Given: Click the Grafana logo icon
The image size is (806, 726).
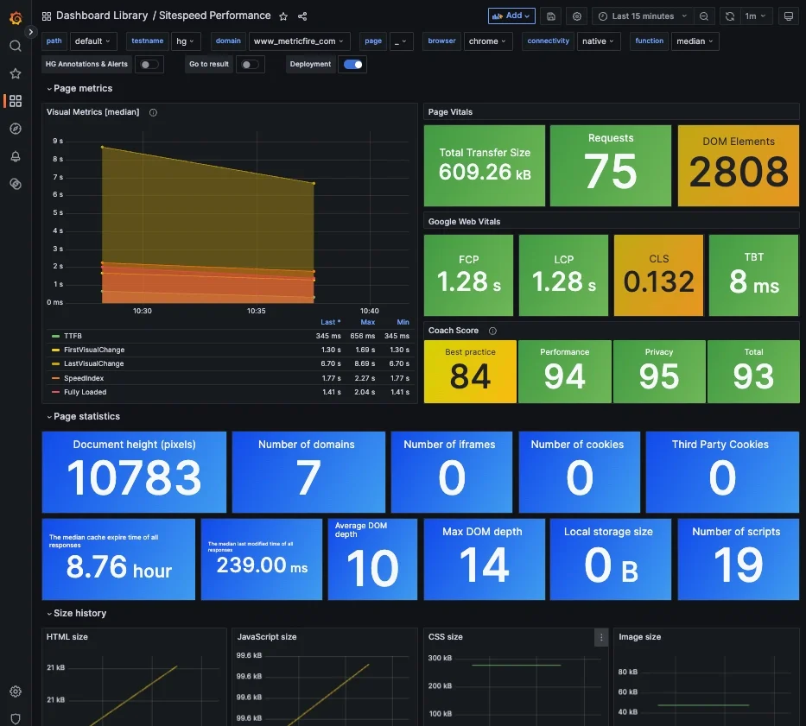Looking at the screenshot, I should (x=16, y=18).
